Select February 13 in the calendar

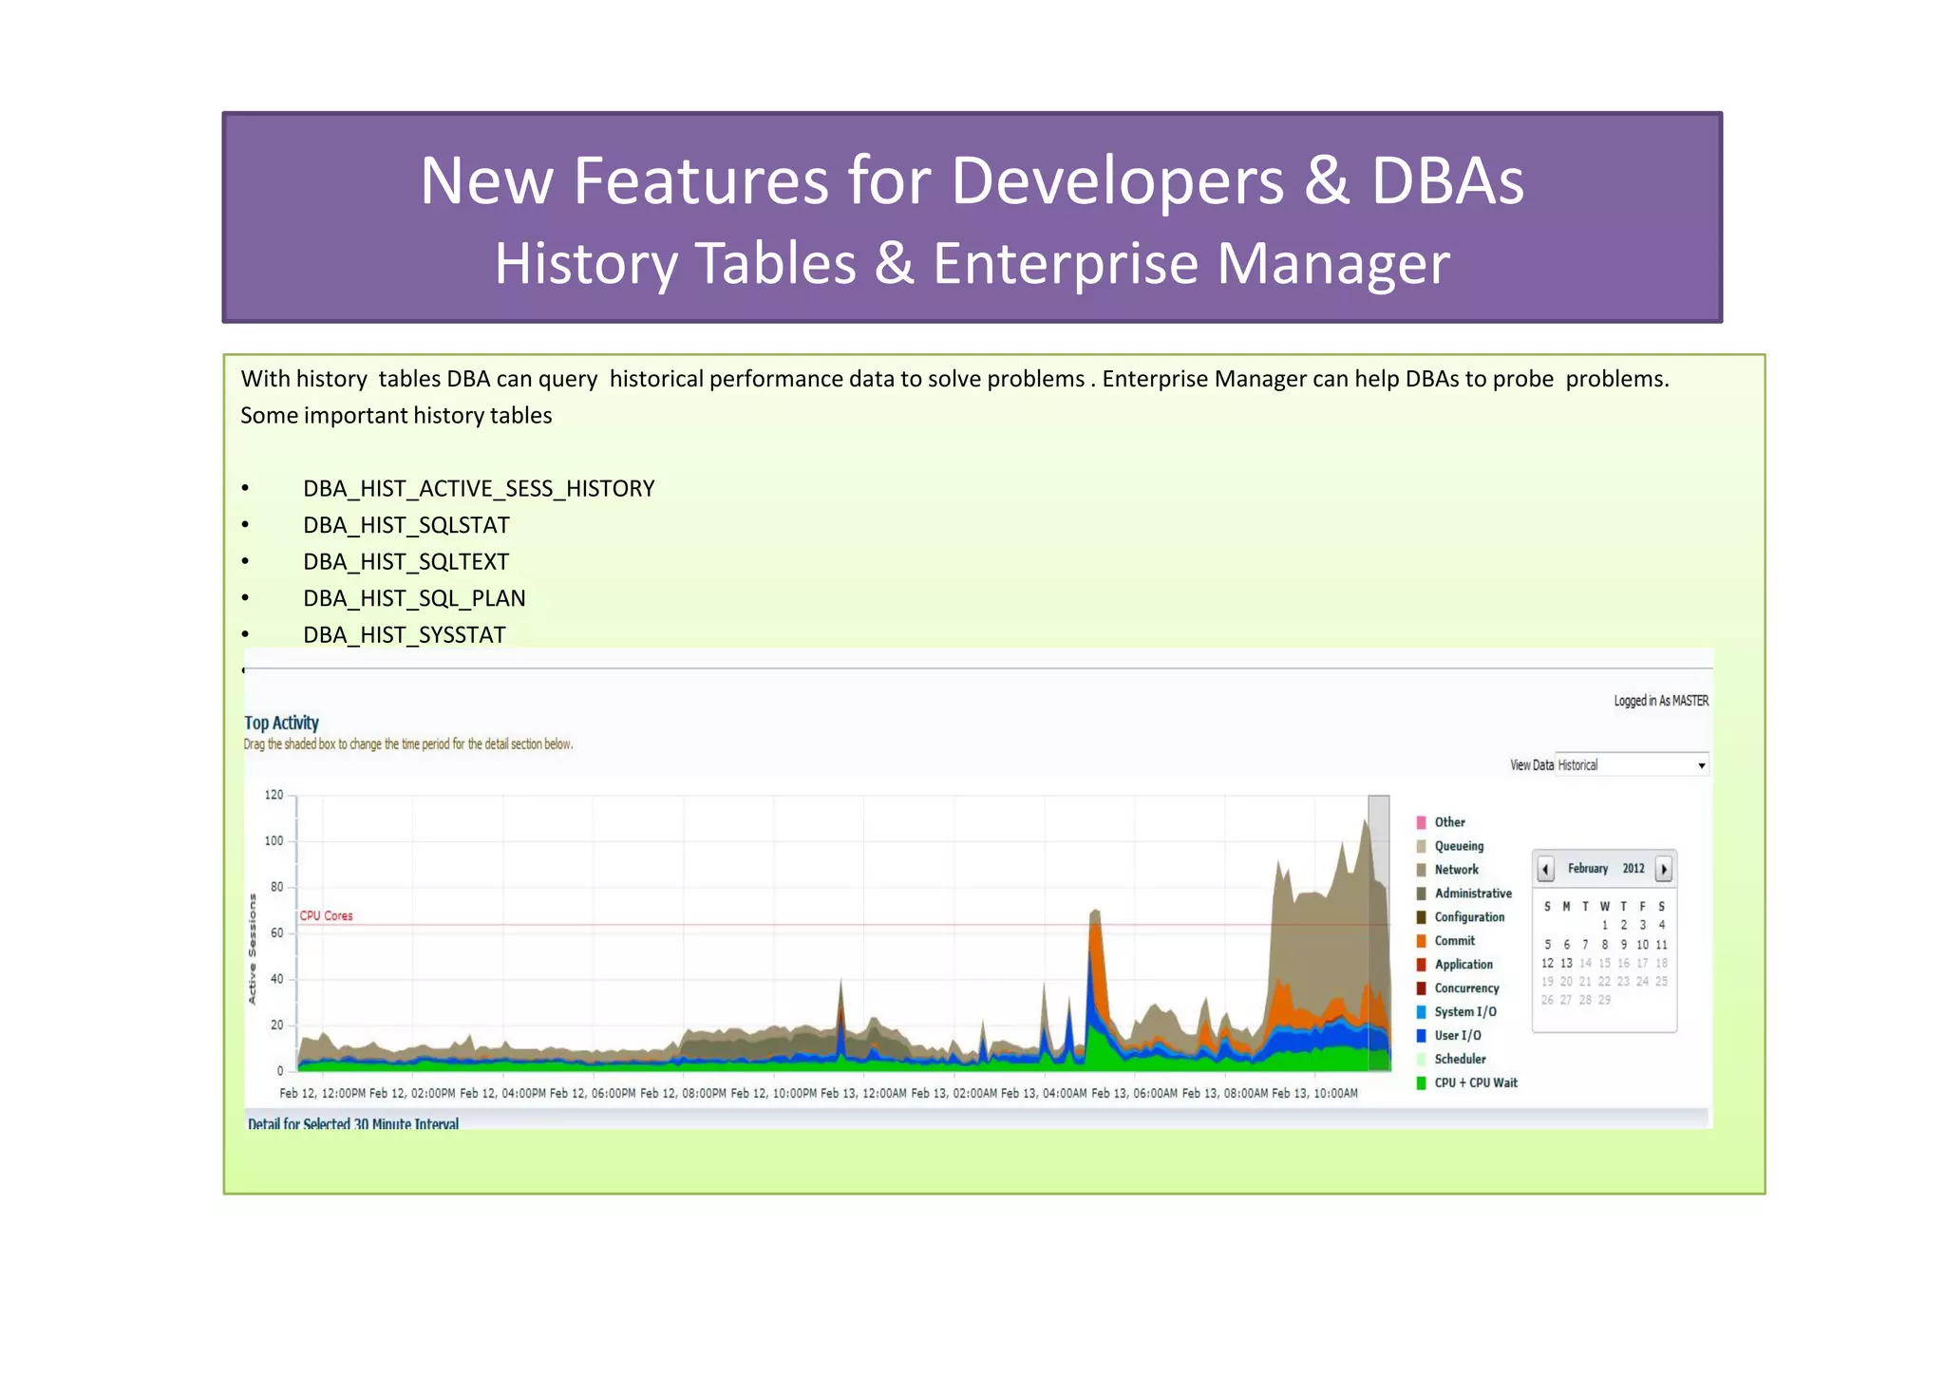tap(1566, 963)
